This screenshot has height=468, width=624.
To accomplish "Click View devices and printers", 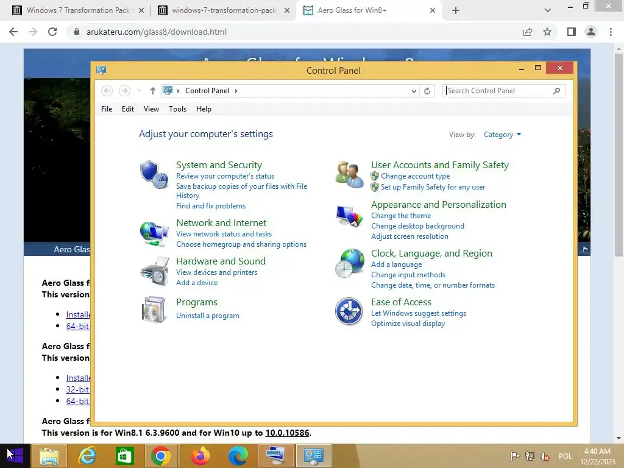I will 217,272.
